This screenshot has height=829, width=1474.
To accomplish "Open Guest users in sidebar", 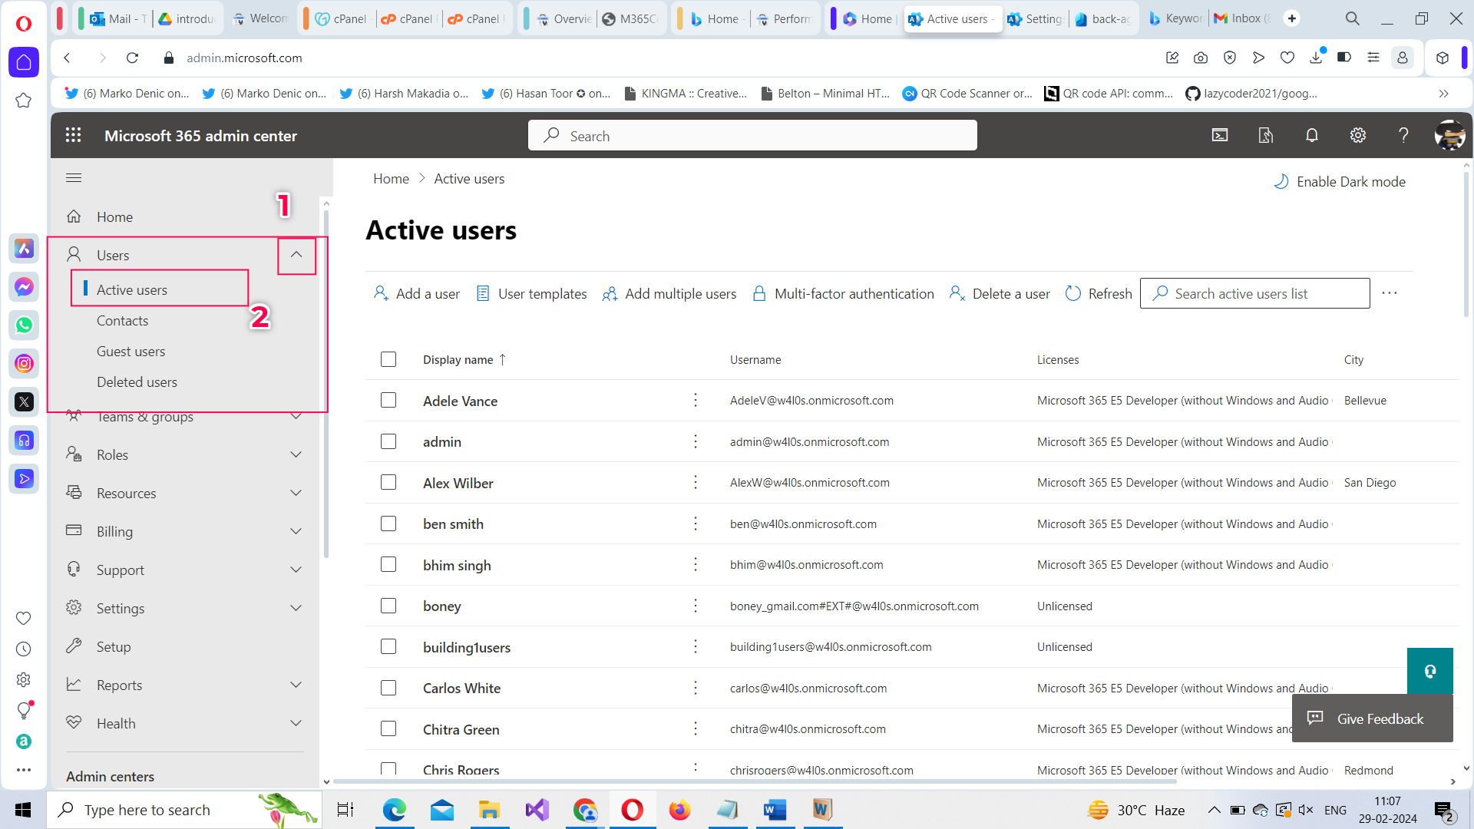I will coord(131,352).
